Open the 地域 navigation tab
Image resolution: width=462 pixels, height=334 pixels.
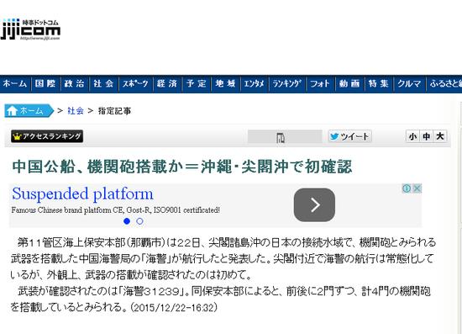226,84
